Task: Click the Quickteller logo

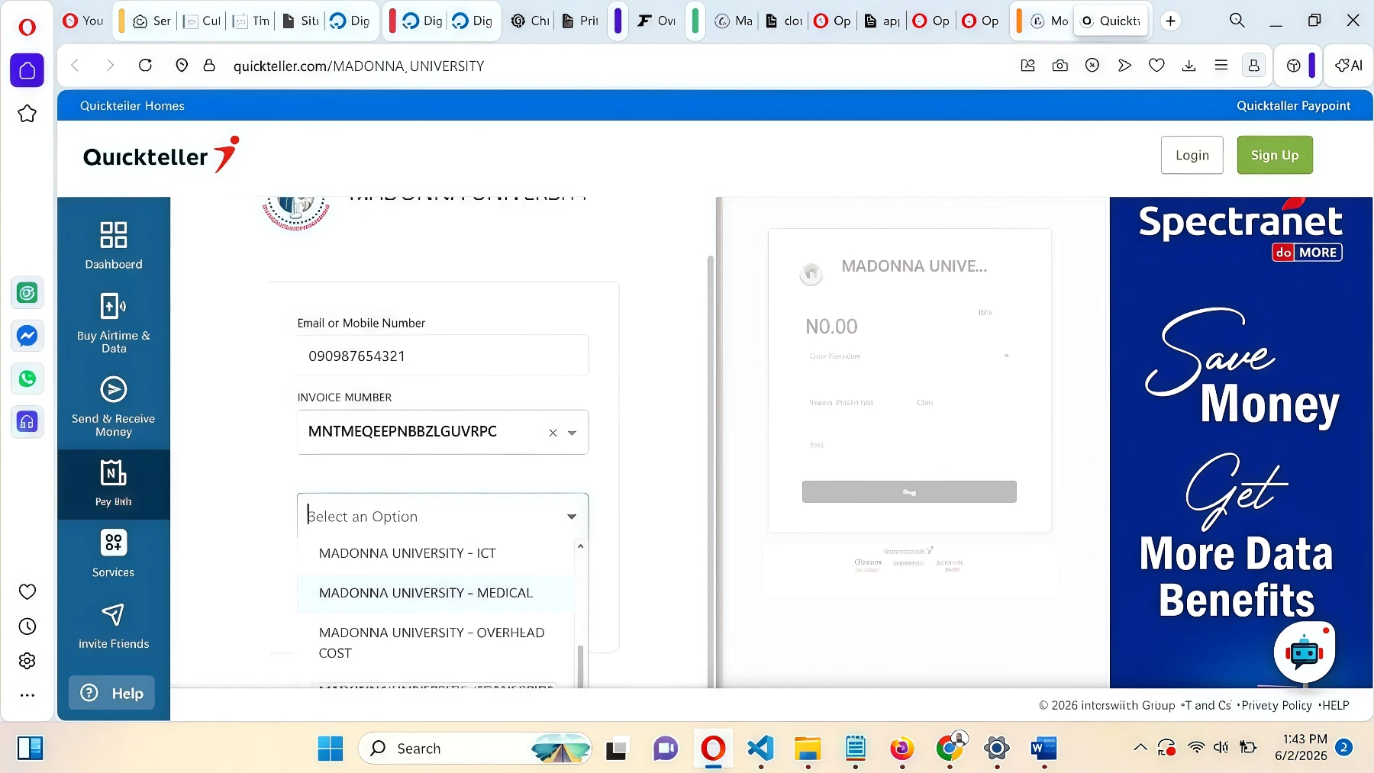Action: (x=161, y=155)
